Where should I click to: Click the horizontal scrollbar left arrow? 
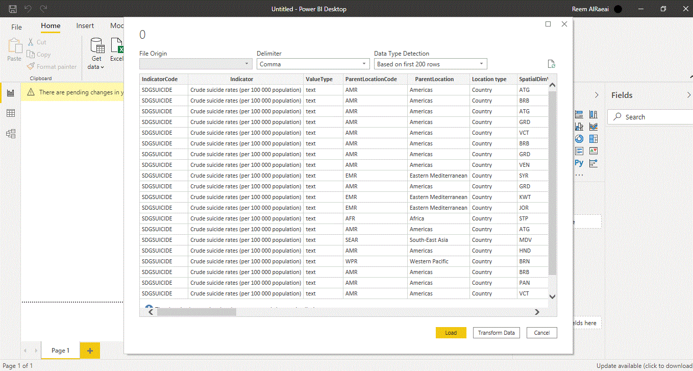coord(151,312)
